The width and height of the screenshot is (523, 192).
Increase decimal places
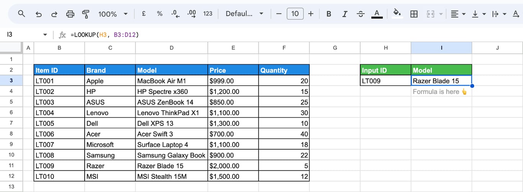coord(191,14)
